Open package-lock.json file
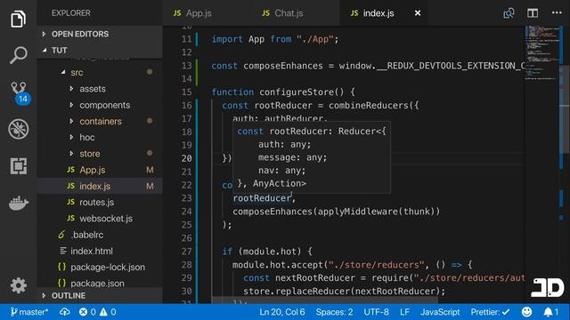 click(x=100, y=267)
